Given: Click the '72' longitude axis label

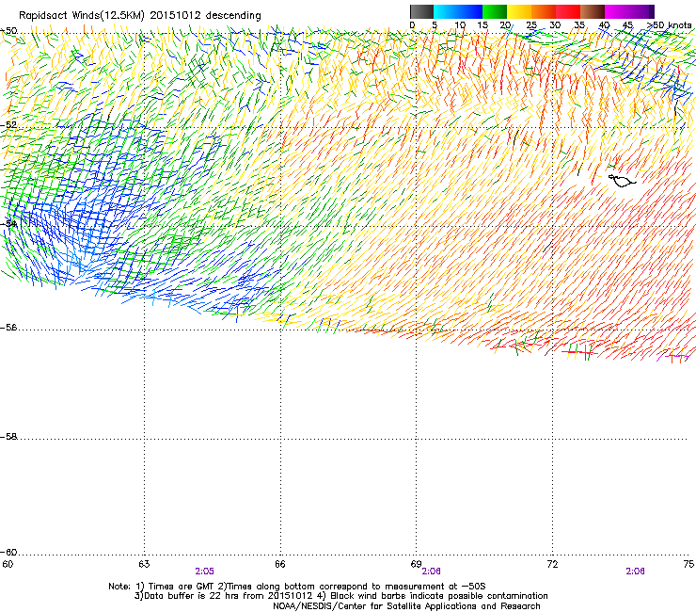Looking at the screenshot, I should click(x=553, y=564).
